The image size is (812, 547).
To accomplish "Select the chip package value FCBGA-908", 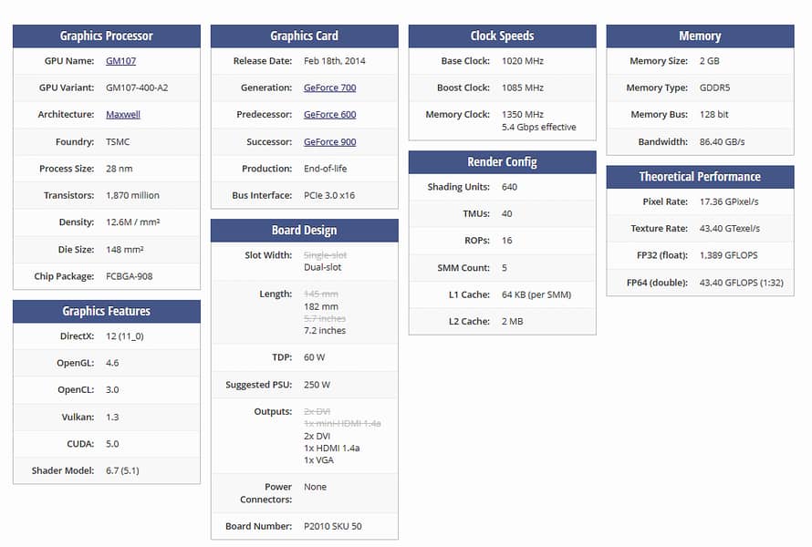I will click(129, 276).
